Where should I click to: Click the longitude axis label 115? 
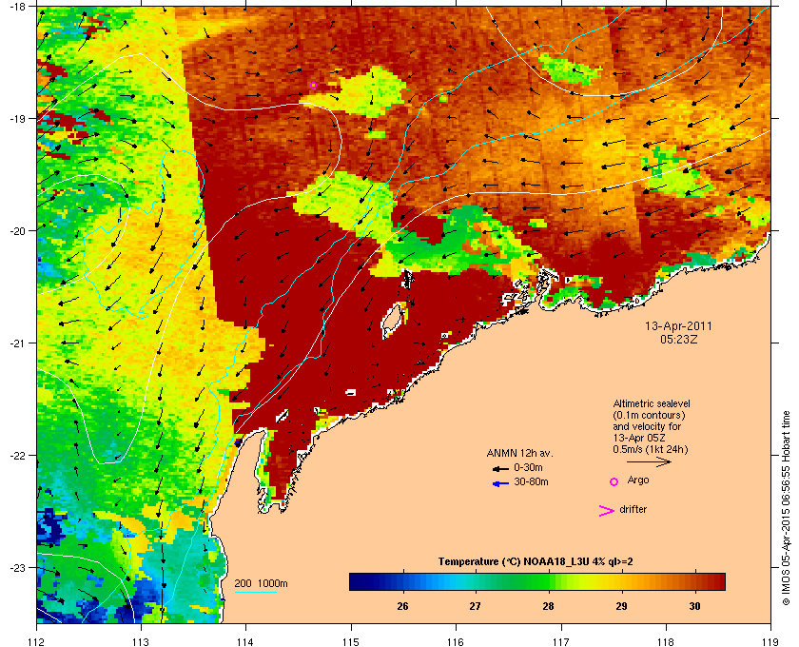(351, 641)
